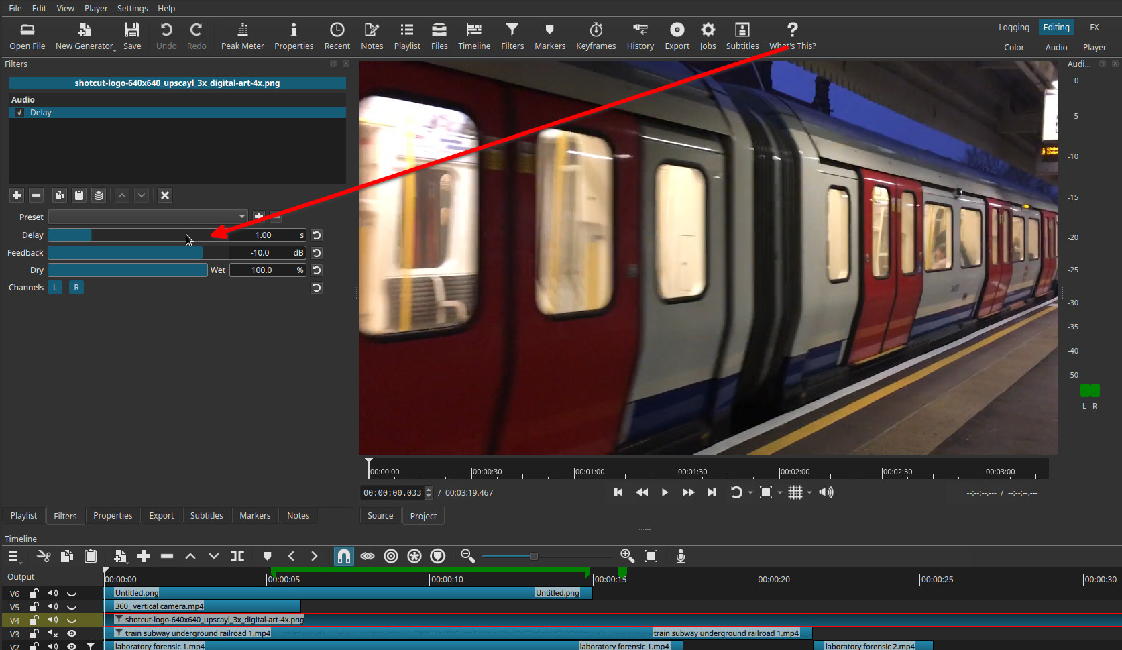
Task: Add a filter with plus button
Action: point(17,195)
